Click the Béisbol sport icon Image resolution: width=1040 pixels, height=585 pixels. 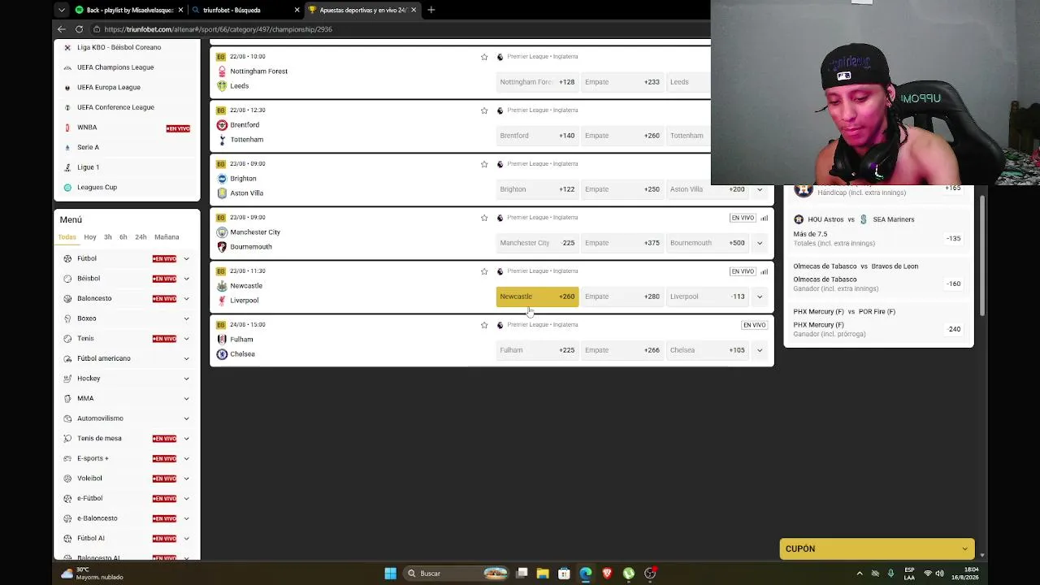click(x=67, y=279)
